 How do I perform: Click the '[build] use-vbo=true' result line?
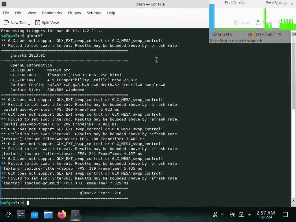click(59, 124)
